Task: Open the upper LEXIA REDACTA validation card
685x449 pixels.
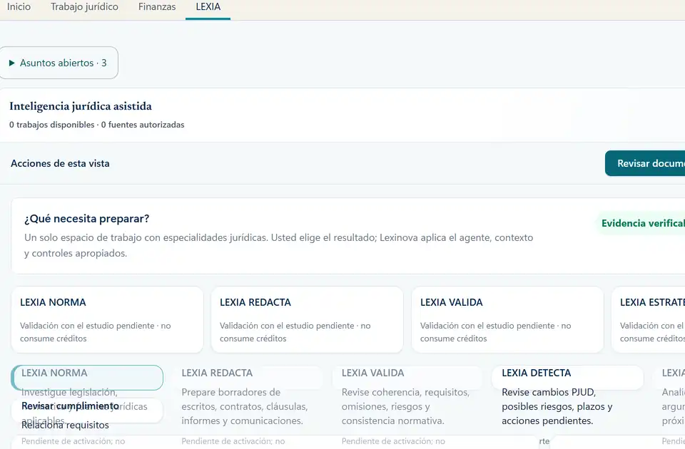Action: pyautogui.click(x=307, y=319)
